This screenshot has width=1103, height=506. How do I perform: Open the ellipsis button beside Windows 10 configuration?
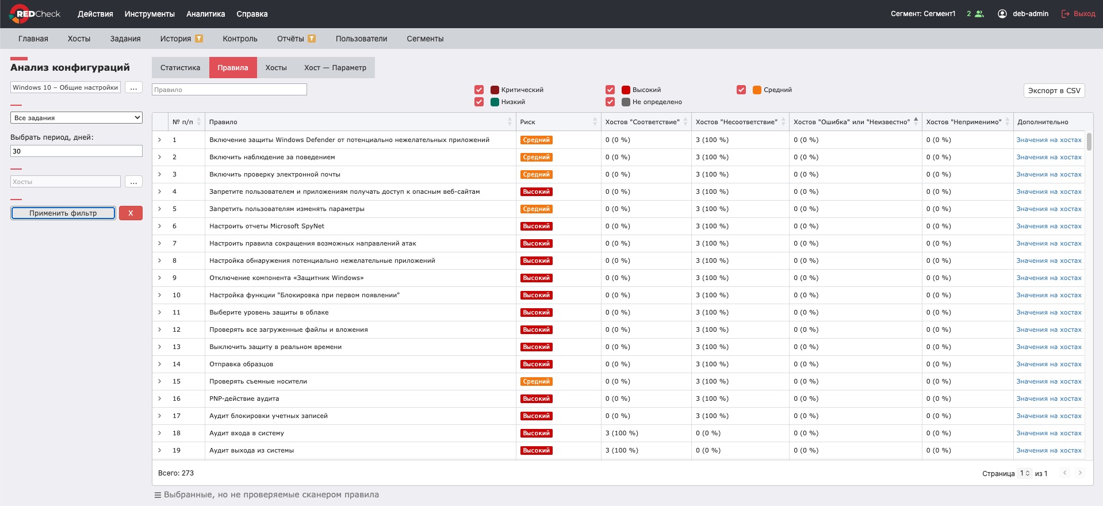point(133,87)
